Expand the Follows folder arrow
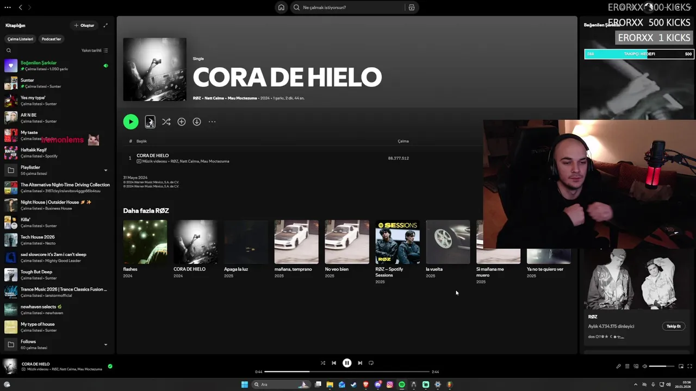This screenshot has height=391, width=696. pos(105,344)
